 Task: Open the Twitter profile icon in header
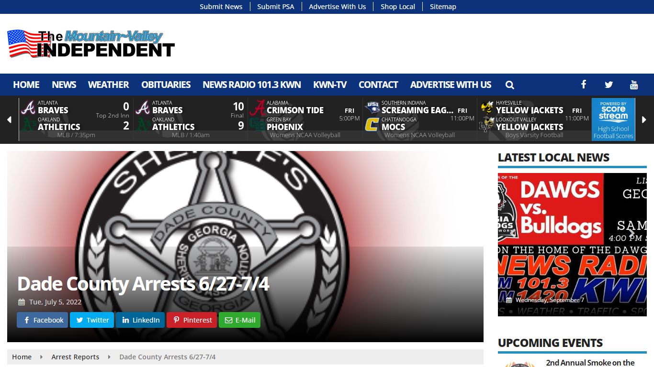[x=609, y=85]
